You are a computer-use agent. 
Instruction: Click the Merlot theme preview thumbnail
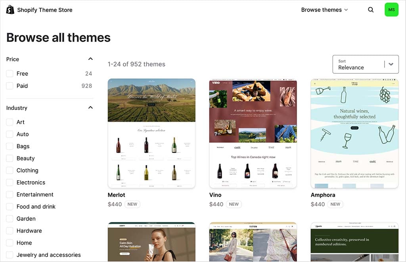pyautogui.click(x=151, y=133)
